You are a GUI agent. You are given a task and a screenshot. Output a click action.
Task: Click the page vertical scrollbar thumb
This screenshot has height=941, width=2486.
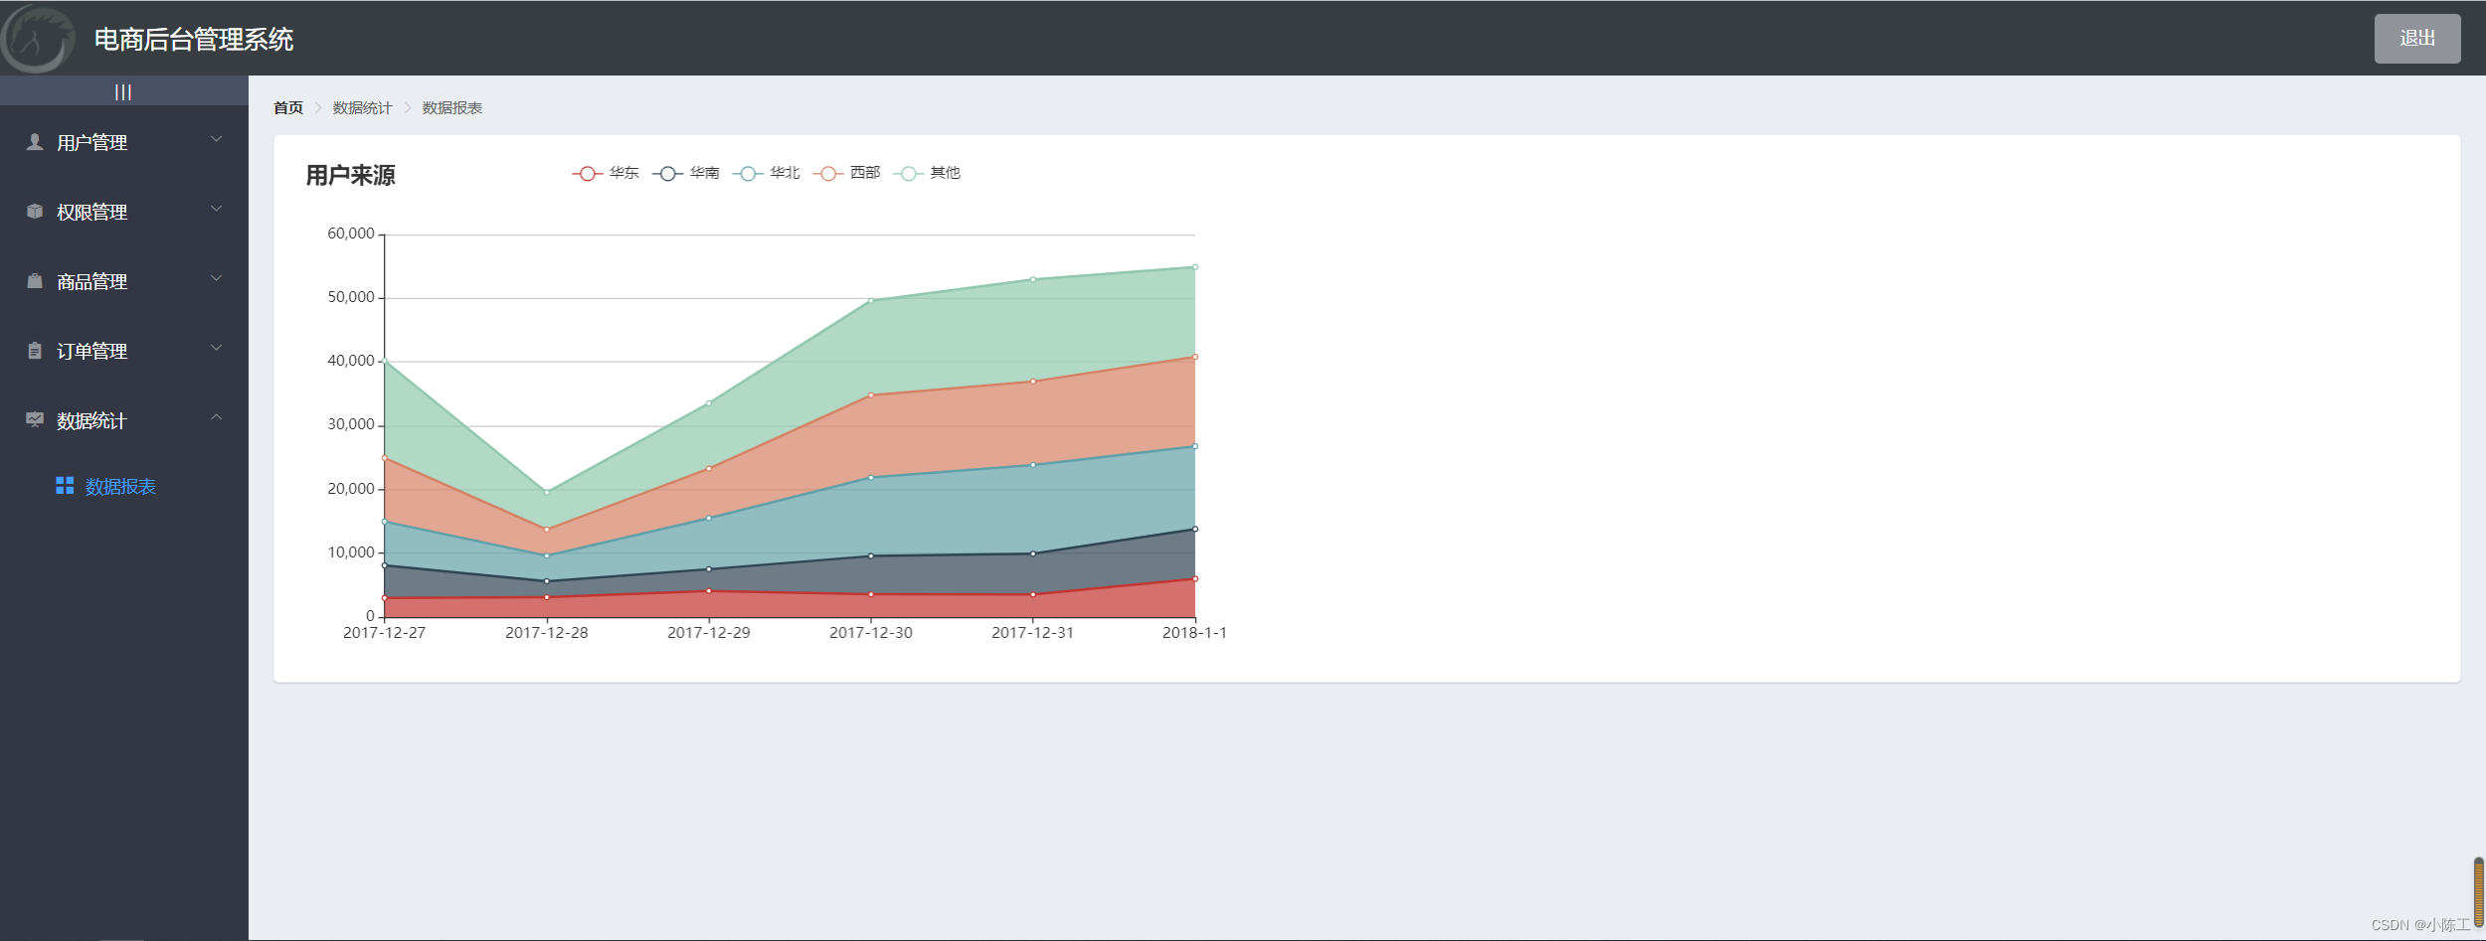point(2478,892)
